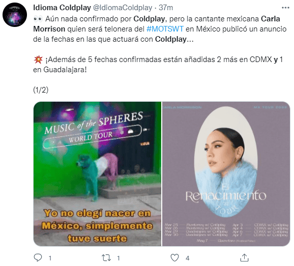Image resolution: width=294 pixels, height=266 pixels.
Task: Open the Idioma Coldplay profile avatar
Action: (x=15, y=15)
